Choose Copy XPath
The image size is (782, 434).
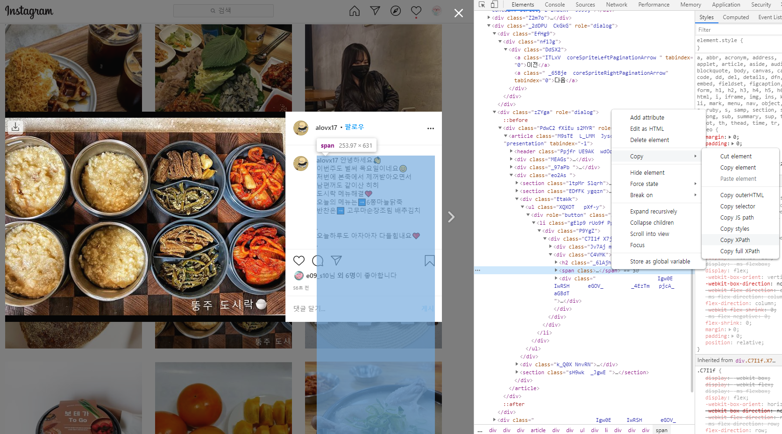(x=740, y=240)
